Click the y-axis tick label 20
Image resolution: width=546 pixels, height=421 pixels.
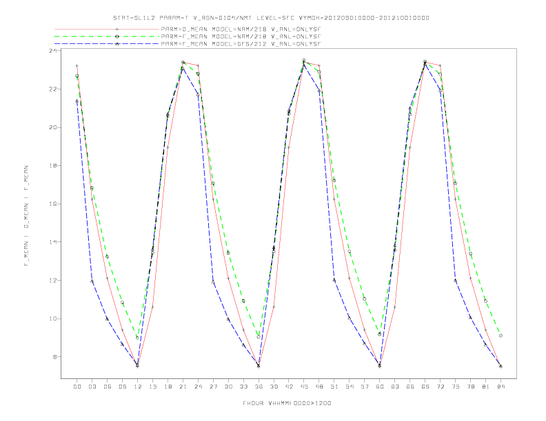[53, 127]
